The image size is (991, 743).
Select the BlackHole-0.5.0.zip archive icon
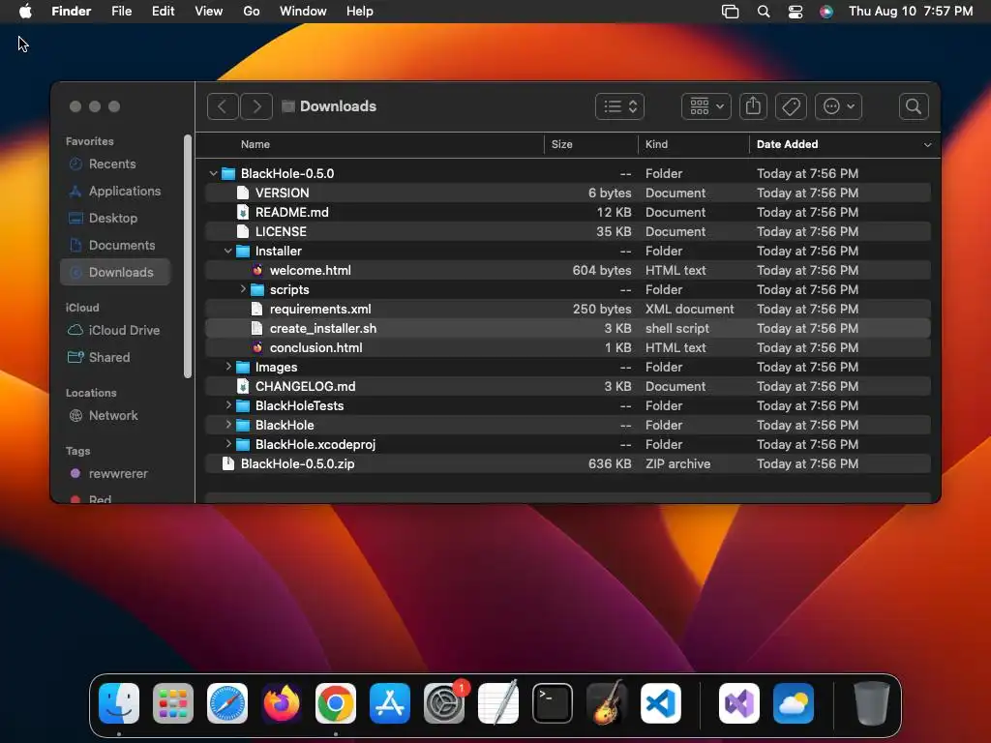228,463
